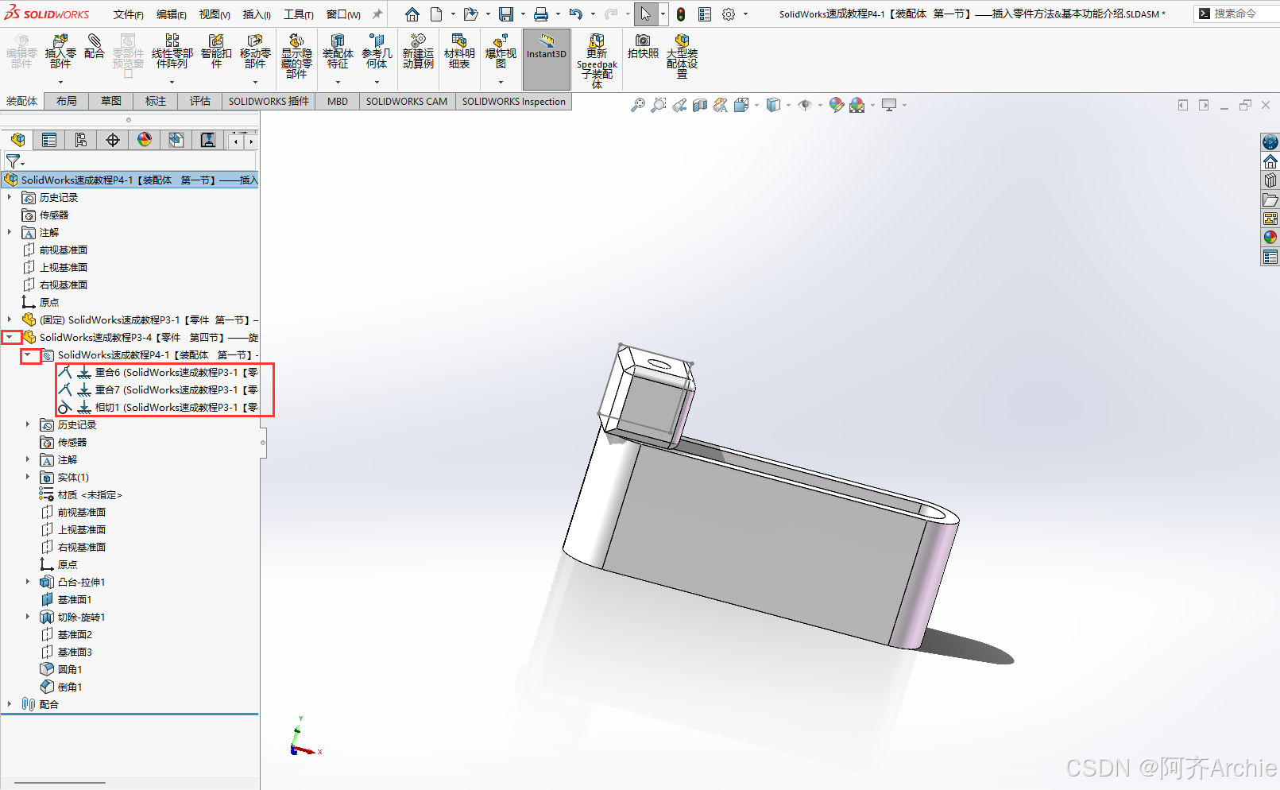The height and width of the screenshot is (790, 1280).
Task: Collapse the nested P4-1 mates folder arrow
Action: point(28,354)
